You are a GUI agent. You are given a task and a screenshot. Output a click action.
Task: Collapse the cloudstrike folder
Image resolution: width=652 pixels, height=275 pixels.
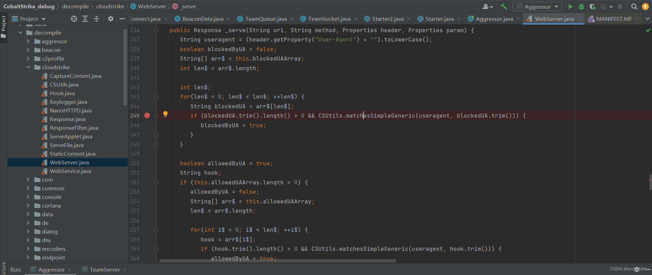tap(28, 67)
